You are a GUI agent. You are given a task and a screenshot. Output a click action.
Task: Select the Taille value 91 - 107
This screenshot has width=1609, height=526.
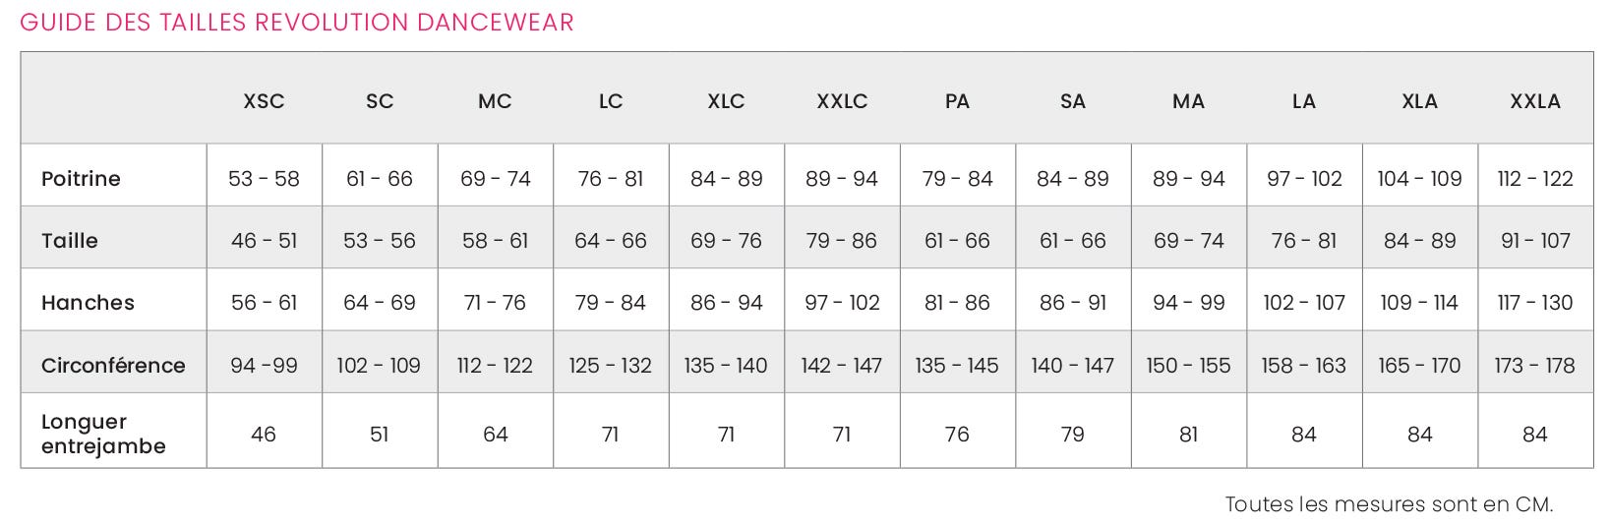(1535, 241)
